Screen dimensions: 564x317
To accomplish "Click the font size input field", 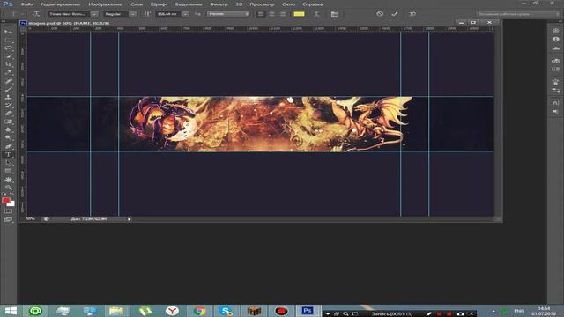I will tap(168, 14).
